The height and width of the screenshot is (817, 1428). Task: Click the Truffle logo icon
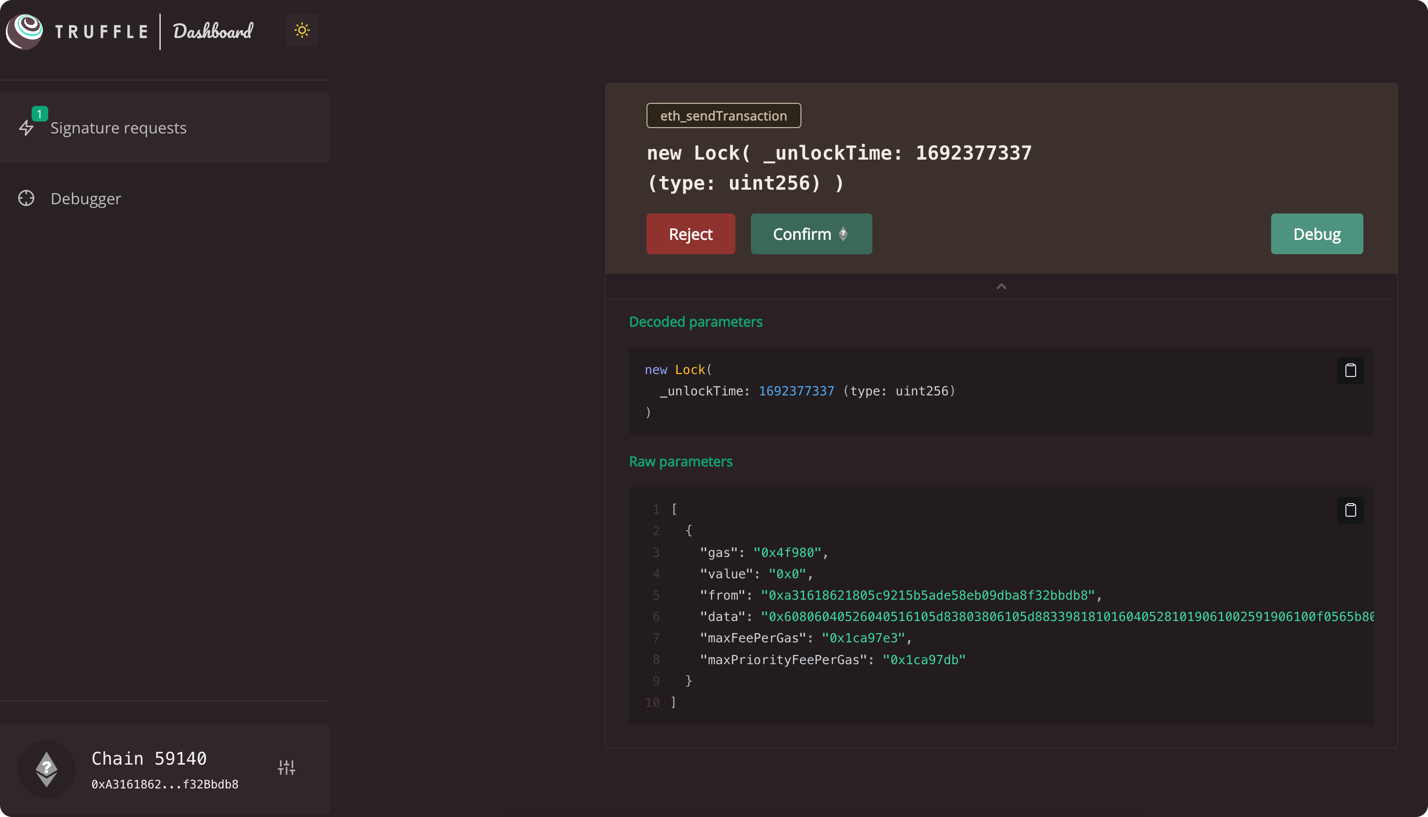(x=24, y=31)
